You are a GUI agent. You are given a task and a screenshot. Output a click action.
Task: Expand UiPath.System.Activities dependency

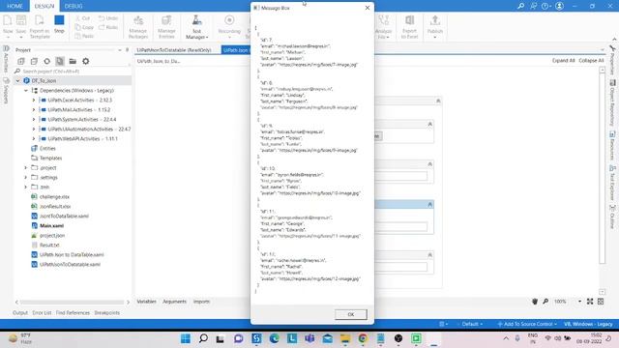point(34,119)
